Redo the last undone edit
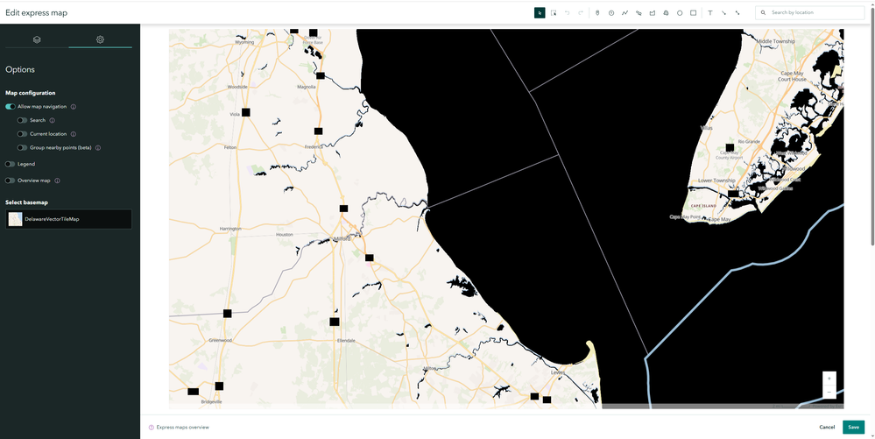 click(581, 13)
